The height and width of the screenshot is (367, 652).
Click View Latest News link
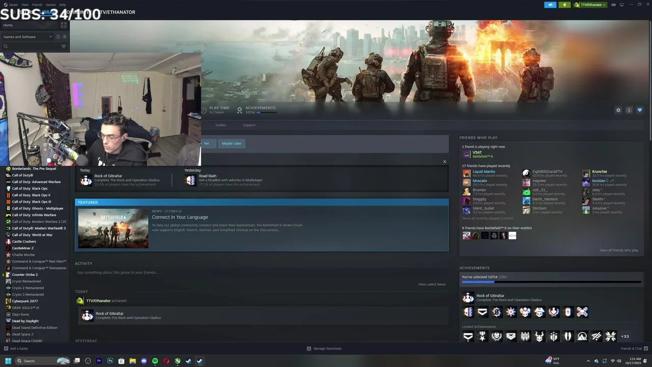pos(432,284)
